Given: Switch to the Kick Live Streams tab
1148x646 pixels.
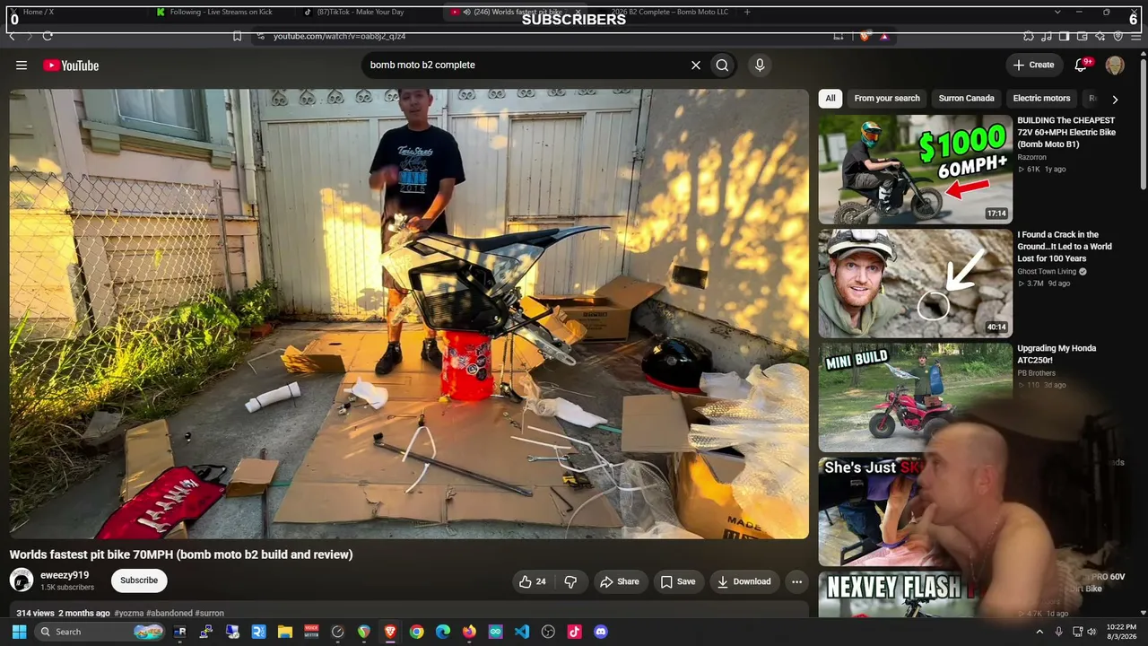Looking at the screenshot, I should click(x=222, y=12).
